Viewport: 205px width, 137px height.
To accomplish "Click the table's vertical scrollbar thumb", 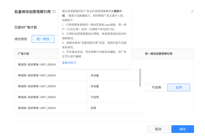I will coord(140,78).
